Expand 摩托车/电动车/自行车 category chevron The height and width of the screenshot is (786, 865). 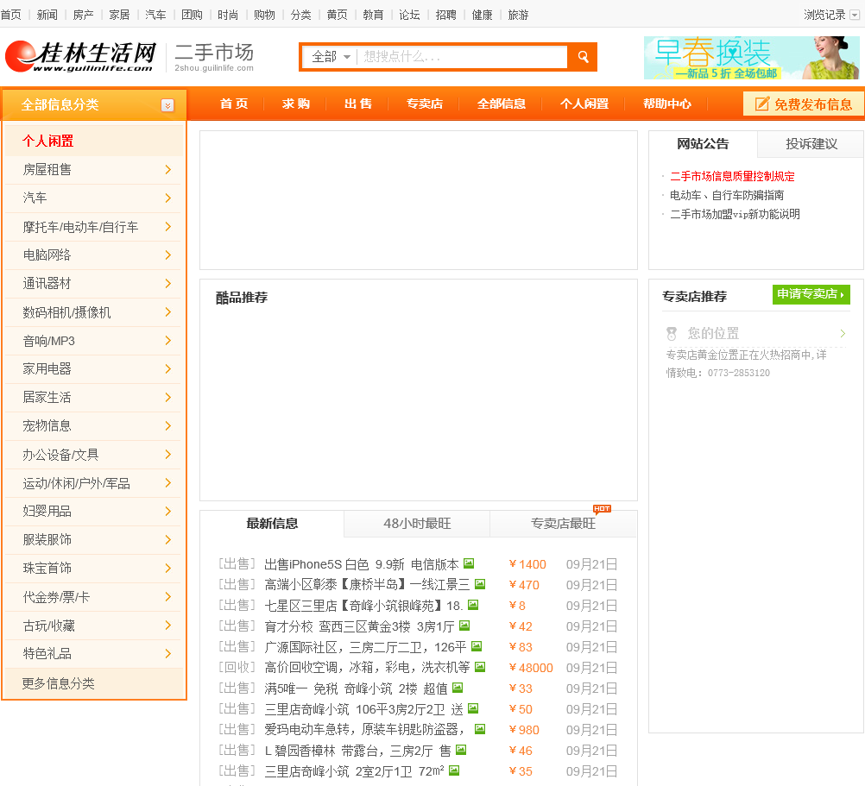[x=168, y=227]
